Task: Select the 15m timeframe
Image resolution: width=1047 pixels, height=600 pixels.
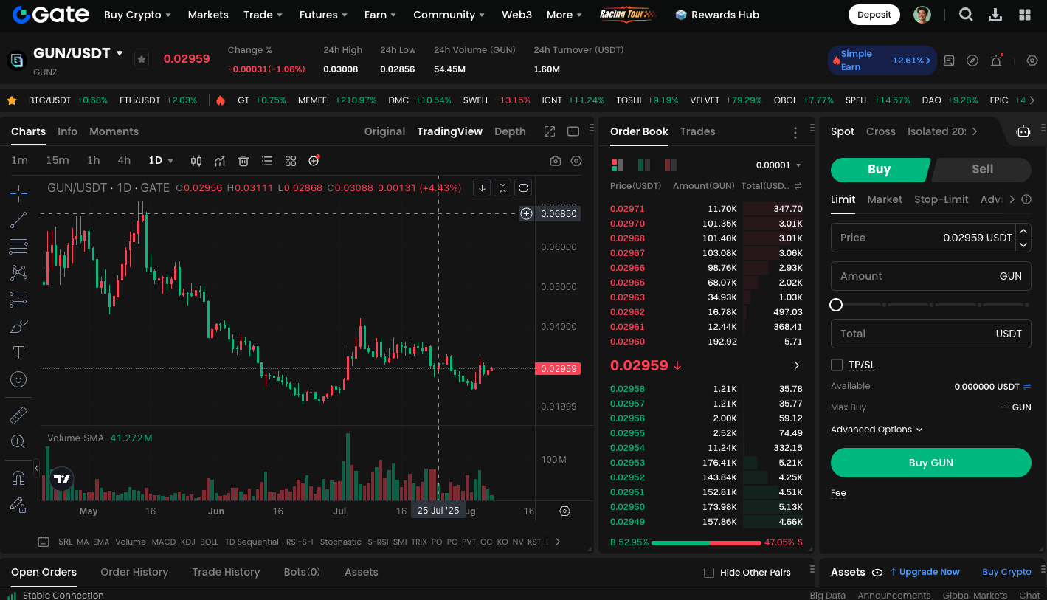Action: (x=58, y=161)
